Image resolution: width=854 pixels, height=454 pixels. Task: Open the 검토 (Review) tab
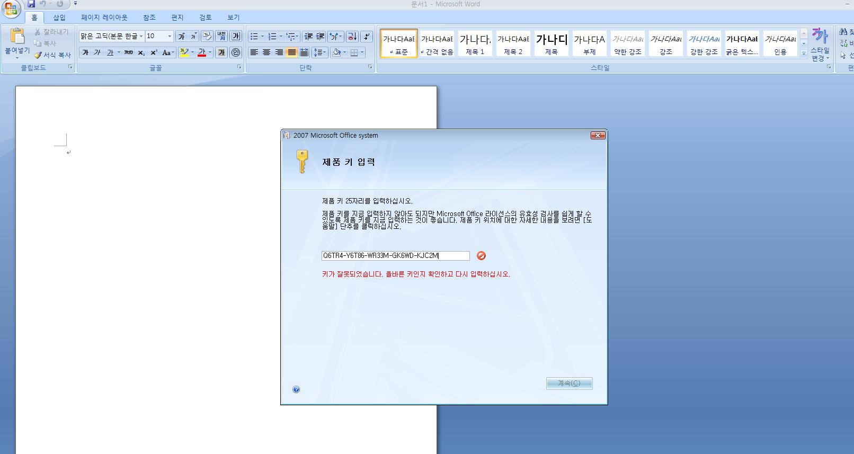(x=206, y=17)
